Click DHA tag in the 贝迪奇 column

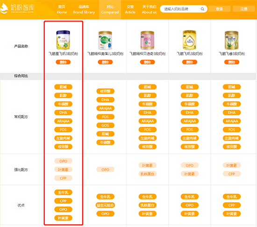pos(147,113)
